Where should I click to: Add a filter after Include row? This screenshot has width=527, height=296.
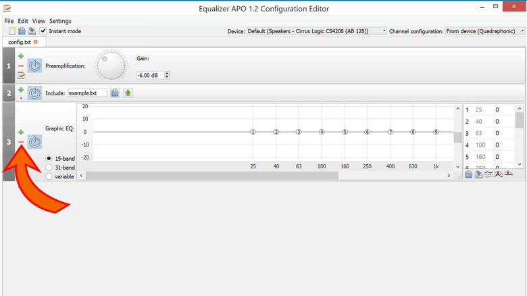[21, 90]
